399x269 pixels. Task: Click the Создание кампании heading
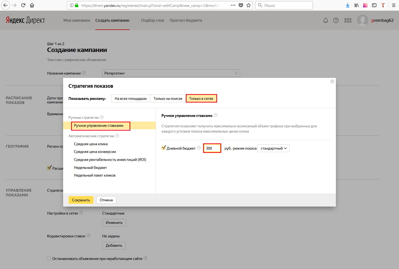(x=77, y=50)
